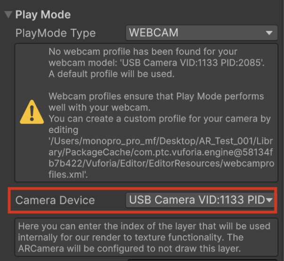The image size is (284, 261).
Task: Click the Camera Device dropdown arrow
Action: (269, 200)
